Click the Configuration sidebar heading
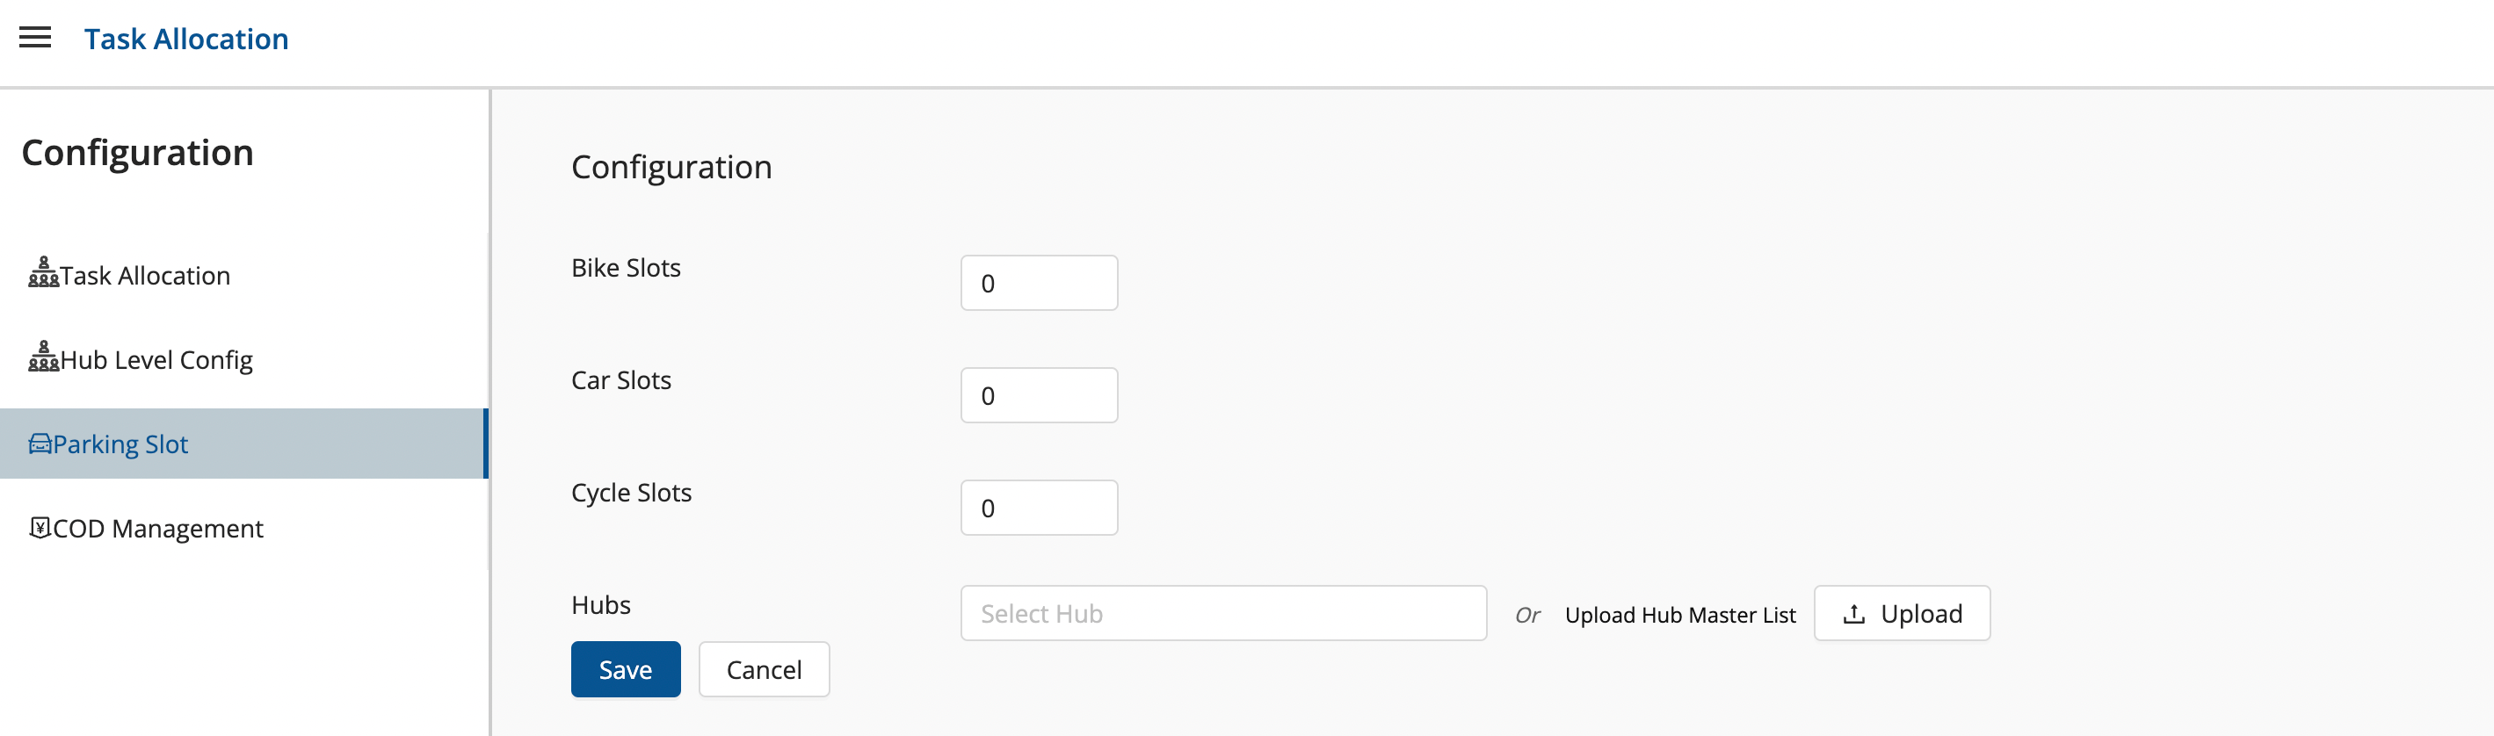This screenshot has height=736, width=2494. pyautogui.click(x=137, y=153)
